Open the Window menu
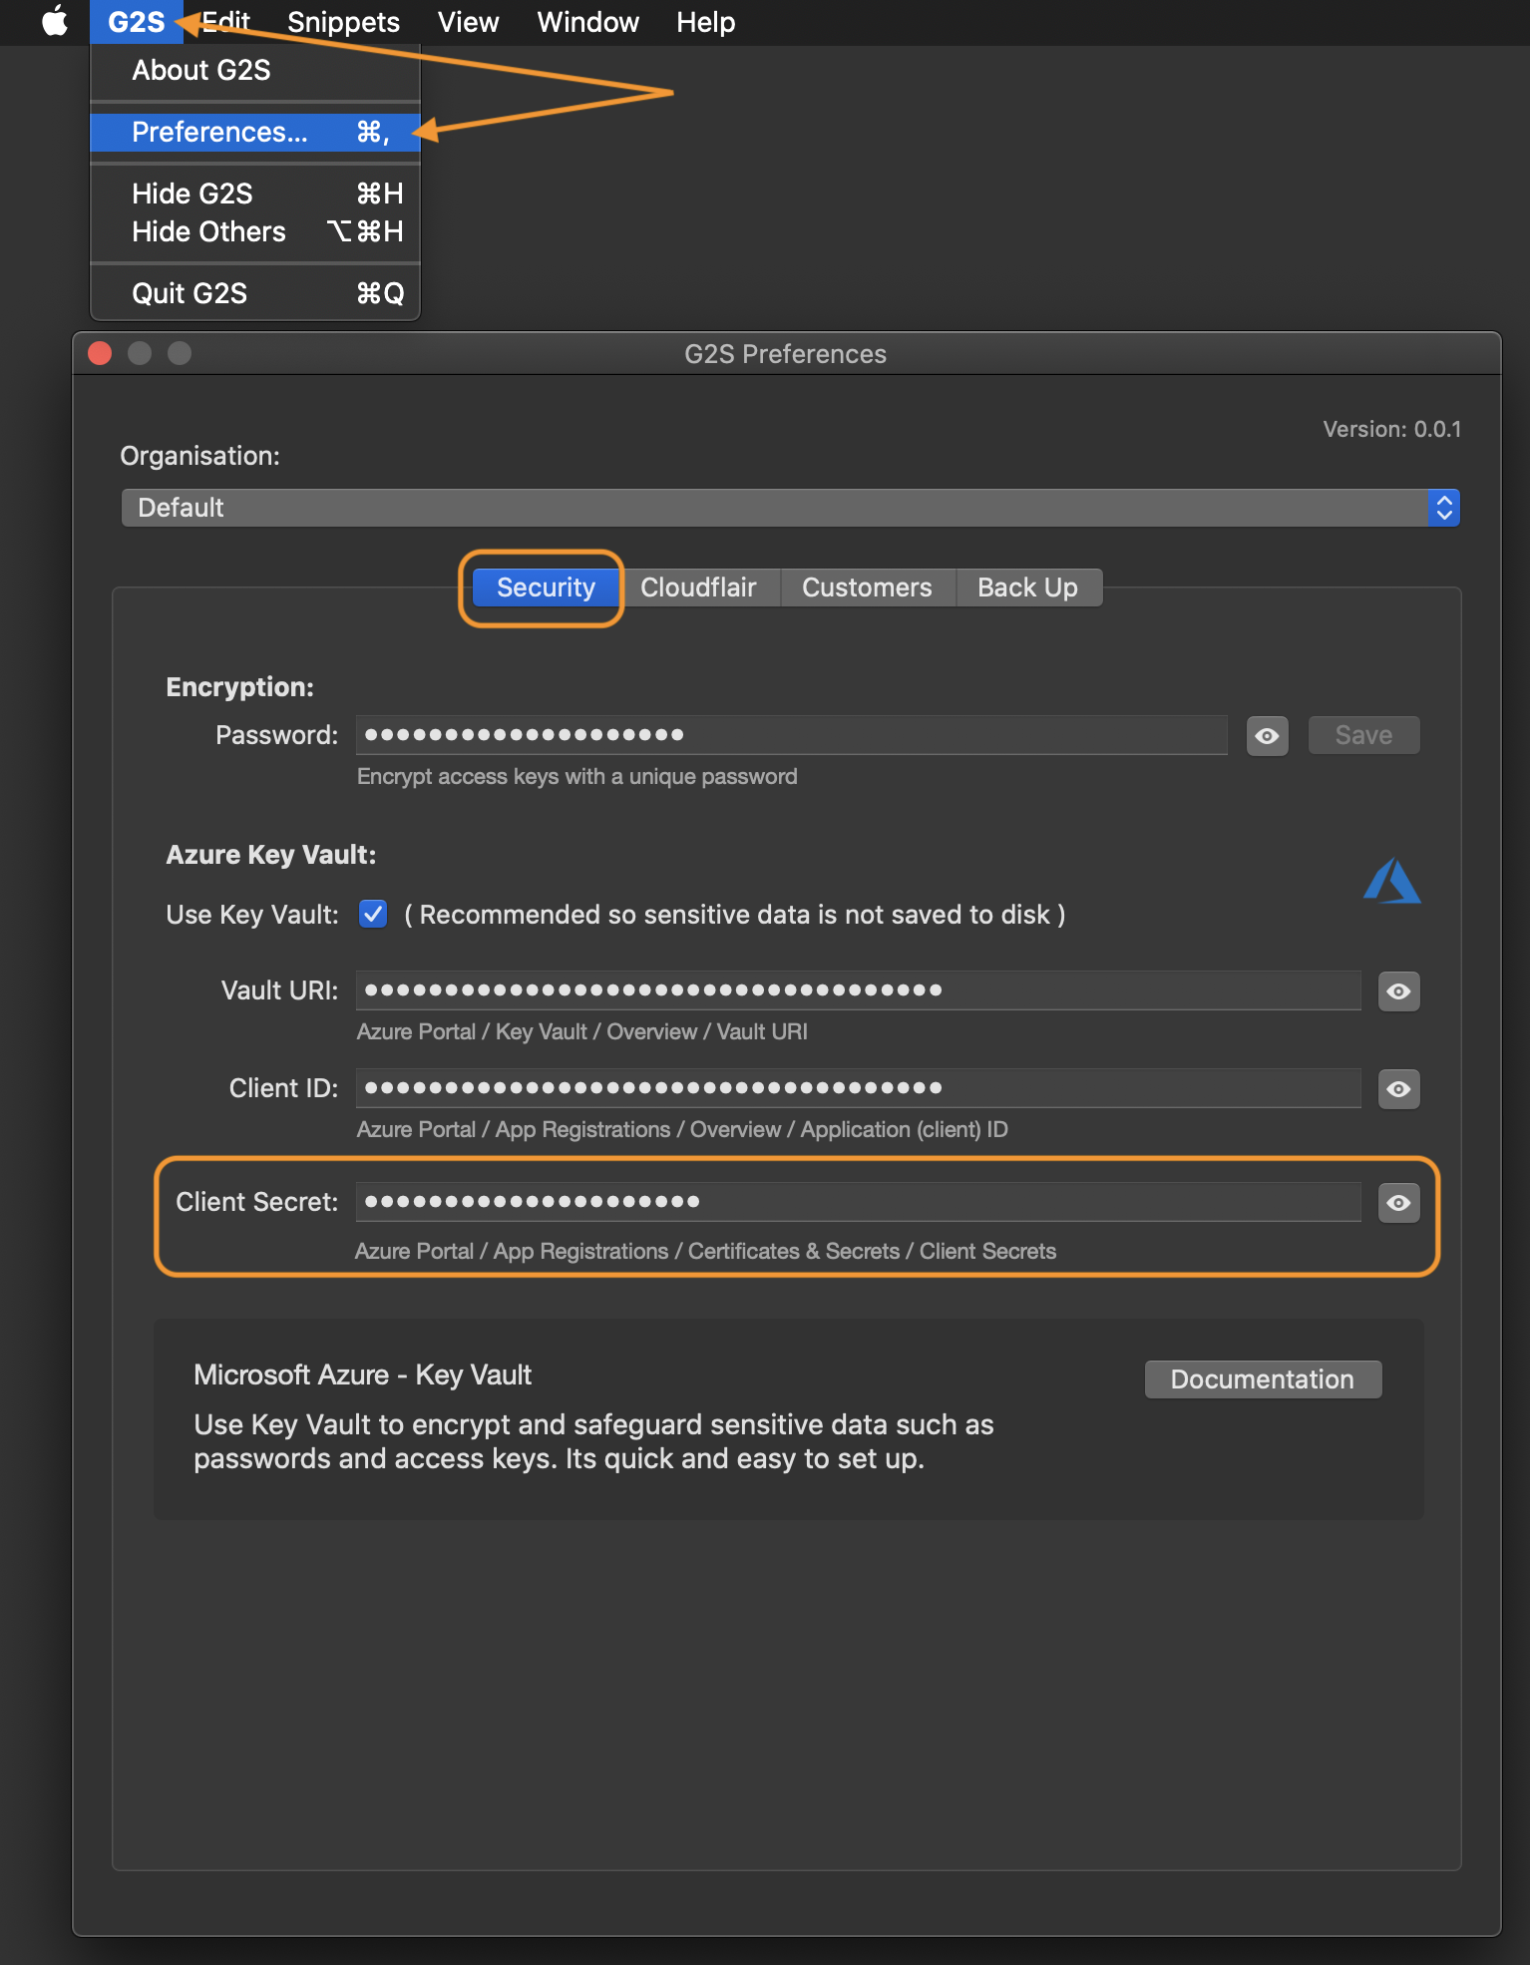The image size is (1530, 1965). click(x=587, y=22)
